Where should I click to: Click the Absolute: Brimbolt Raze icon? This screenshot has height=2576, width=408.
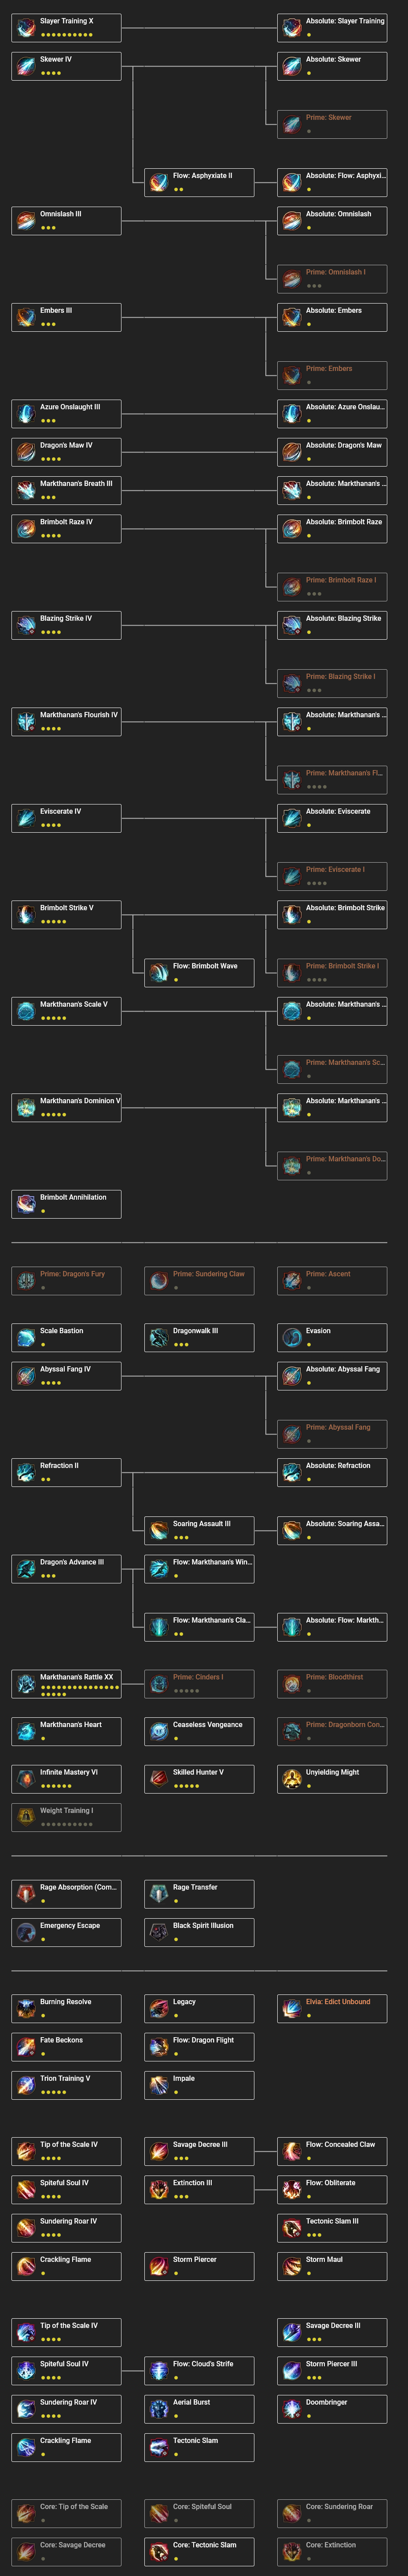pyautogui.click(x=290, y=528)
